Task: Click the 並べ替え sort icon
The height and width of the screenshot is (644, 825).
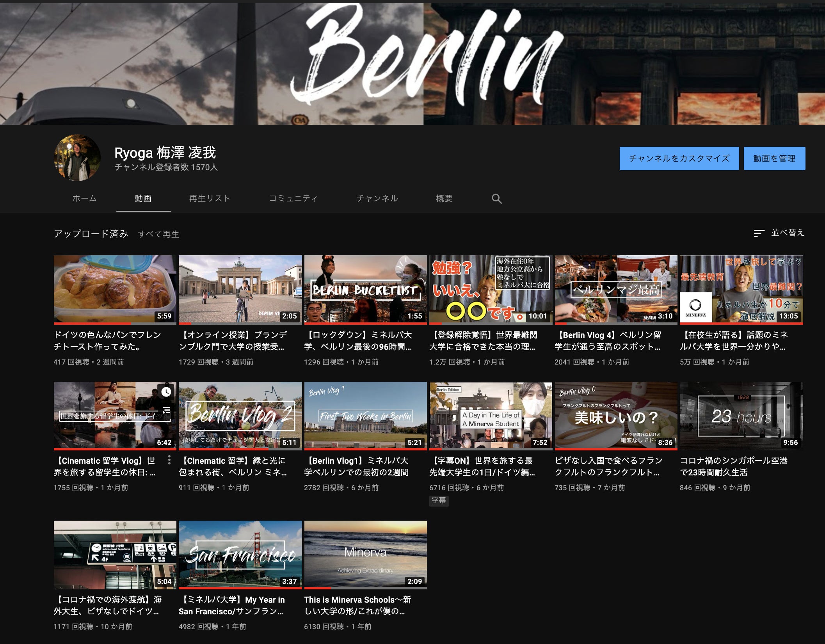Action: coord(759,233)
